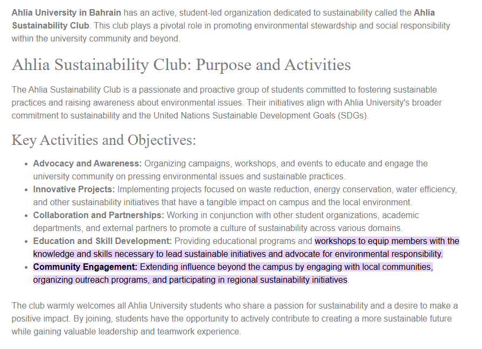Viewport: 482px width, 349px height.
Task: Click the bullet dot before "Advocacy and Awareness"
Action: tap(26, 164)
